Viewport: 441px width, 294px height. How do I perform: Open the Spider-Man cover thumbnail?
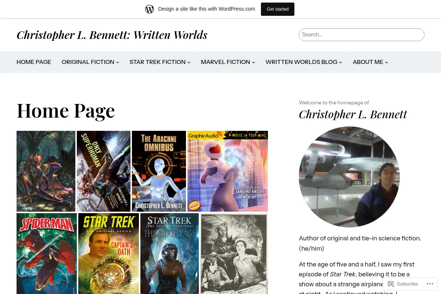[47, 254]
